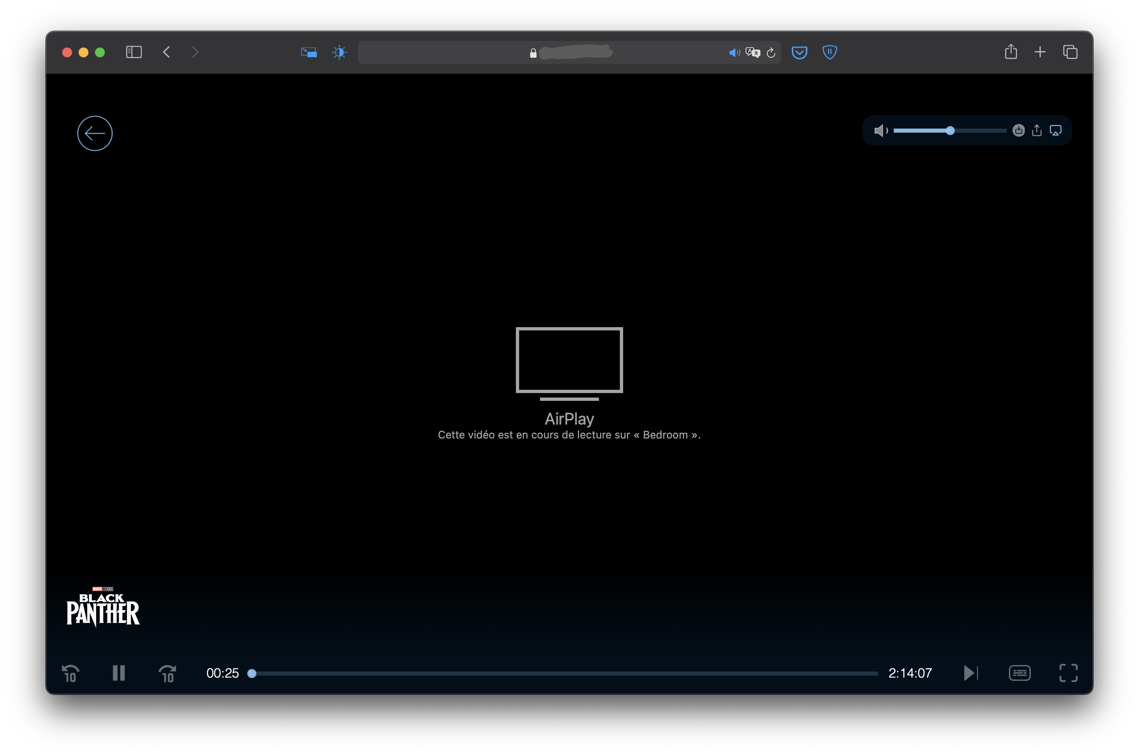Open a new Safari tab
Image resolution: width=1139 pixels, height=755 pixels.
click(x=1040, y=52)
